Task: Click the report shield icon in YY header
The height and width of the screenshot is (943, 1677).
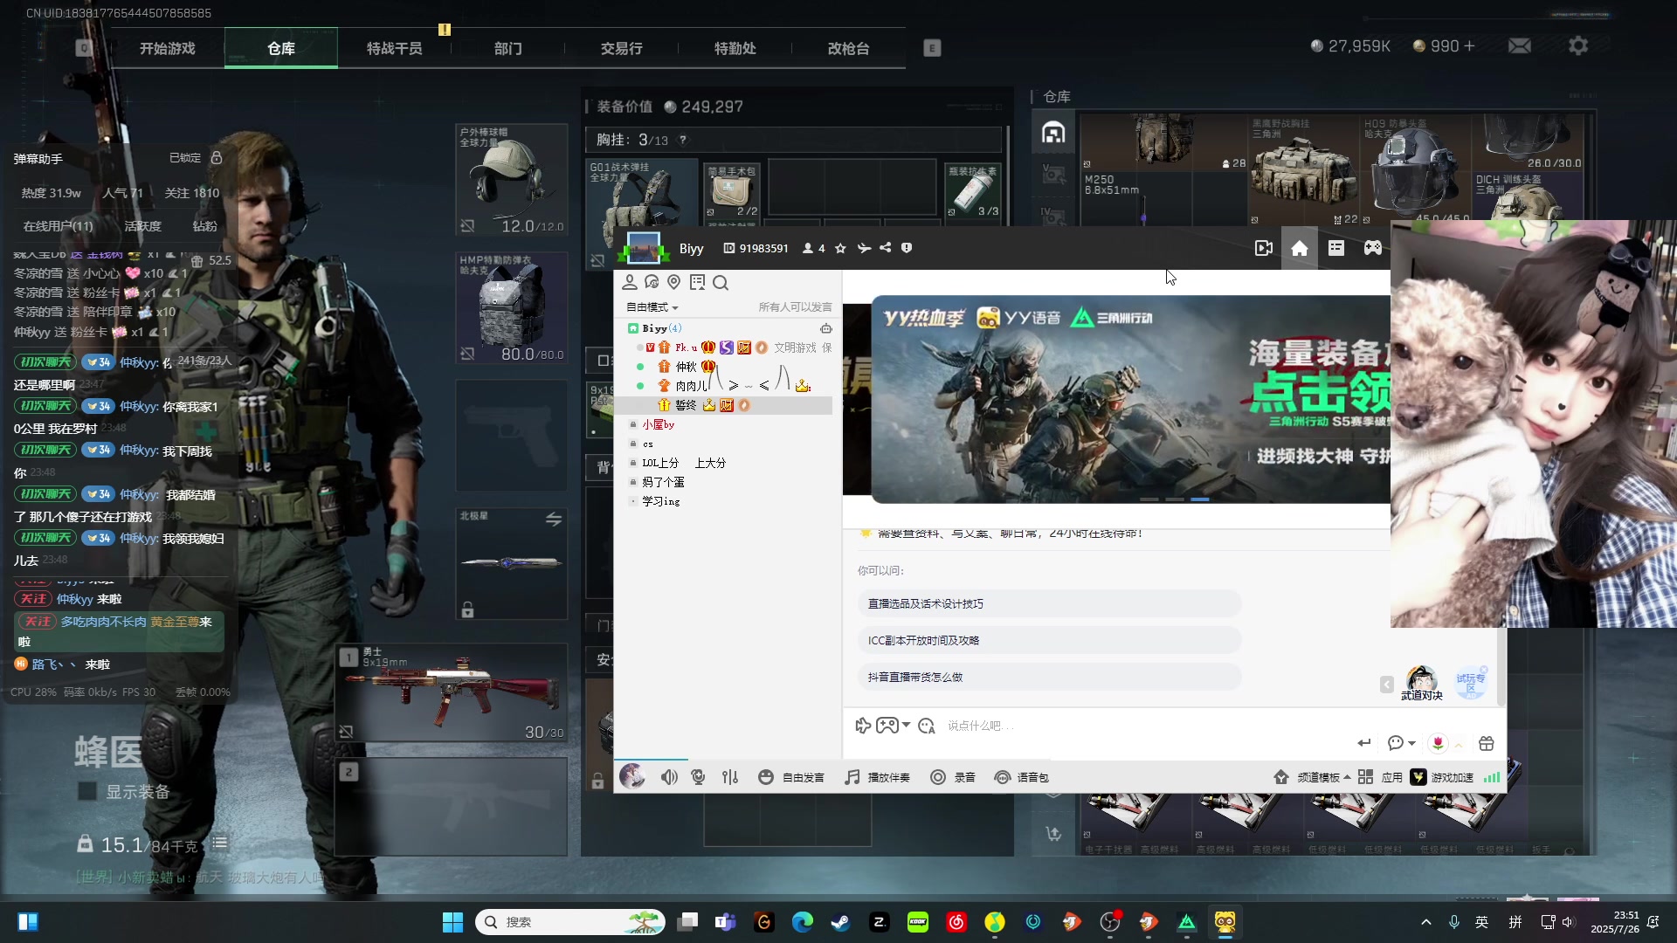Action: (x=907, y=248)
